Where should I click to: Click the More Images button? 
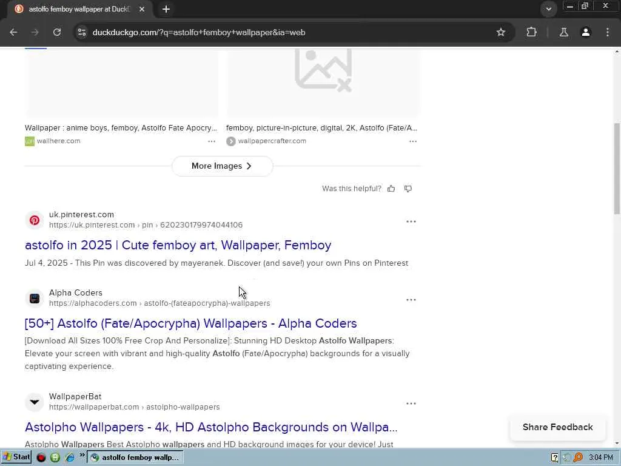pyautogui.click(x=222, y=166)
